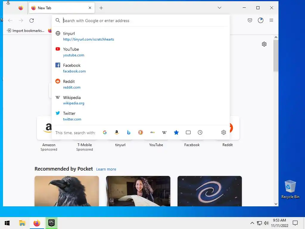This screenshot has height=229, width=305.
Task: Open the taskbar clock showing 9:53 AM
Action: point(280,223)
